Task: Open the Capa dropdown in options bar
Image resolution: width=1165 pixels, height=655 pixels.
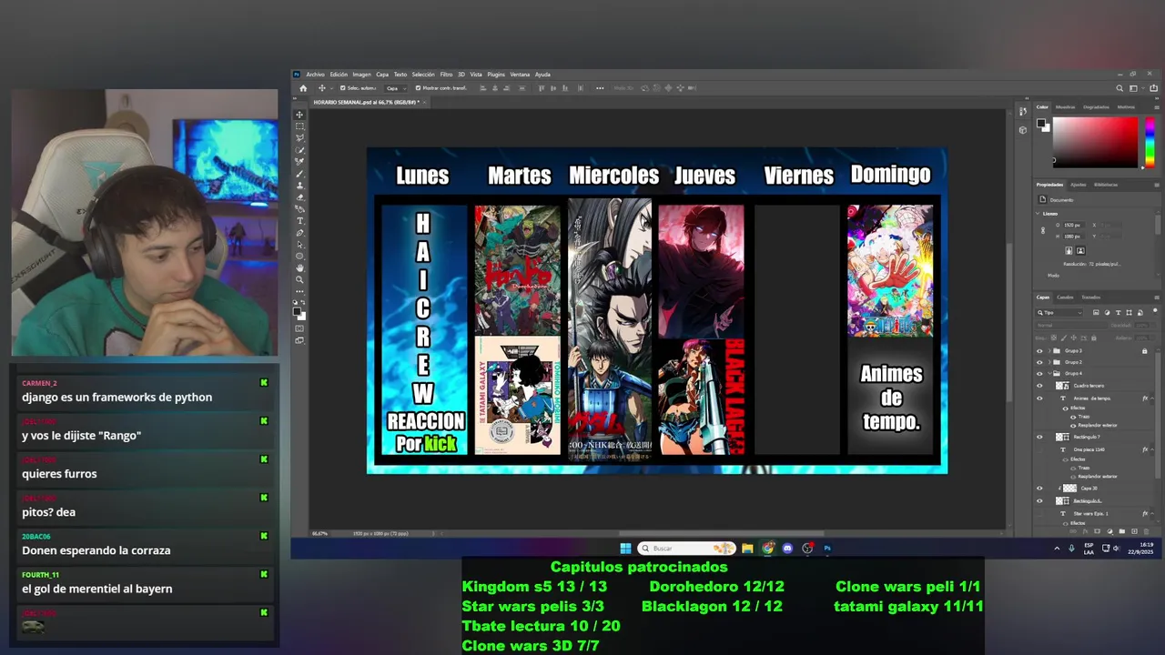Action: (x=397, y=88)
